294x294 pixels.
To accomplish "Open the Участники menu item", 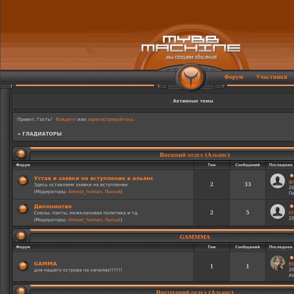I will pyautogui.click(x=272, y=77).
